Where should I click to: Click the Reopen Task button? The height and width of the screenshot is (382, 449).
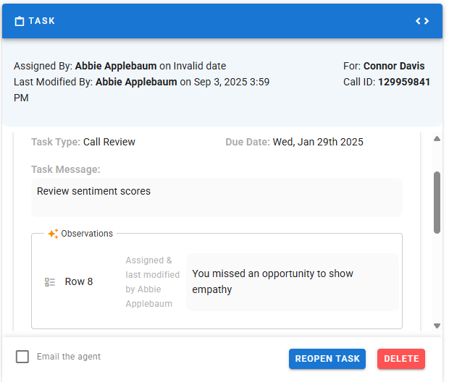click(x=327, y=359)
